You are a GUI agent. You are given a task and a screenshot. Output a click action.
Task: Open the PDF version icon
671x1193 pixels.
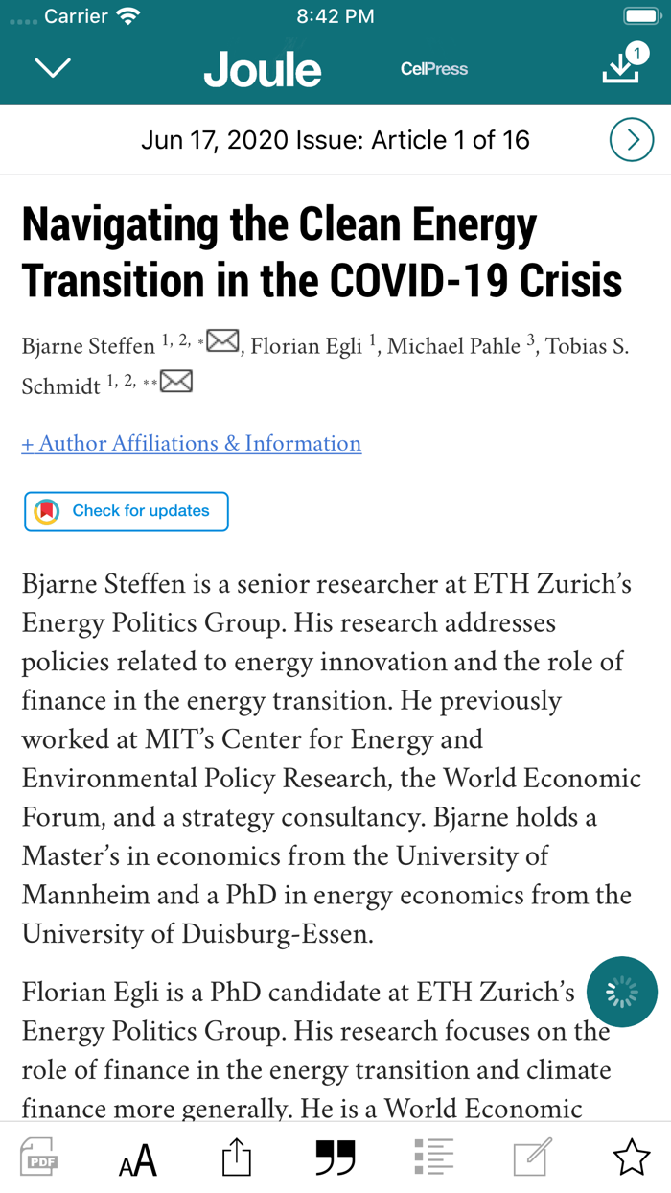[x=39, y=1158]
